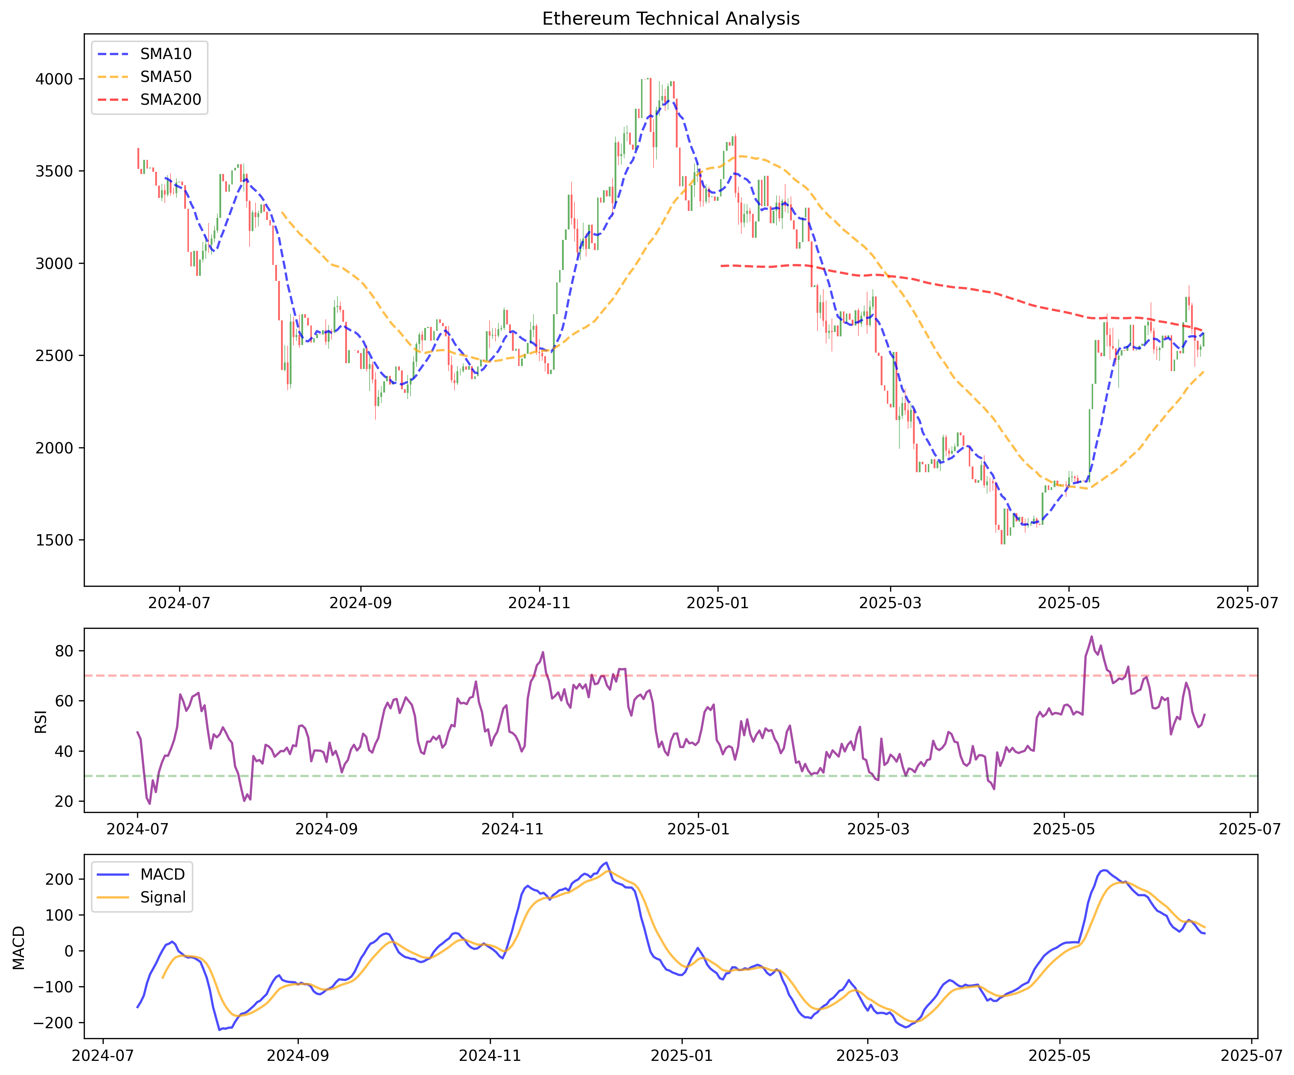Click the 2025-07 label under MACD chart
1294x1075 pixels.
(x=1252, y=1056)
